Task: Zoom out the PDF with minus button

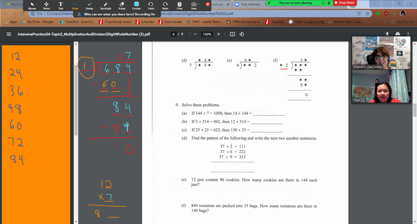Action: tap(195, 34)
